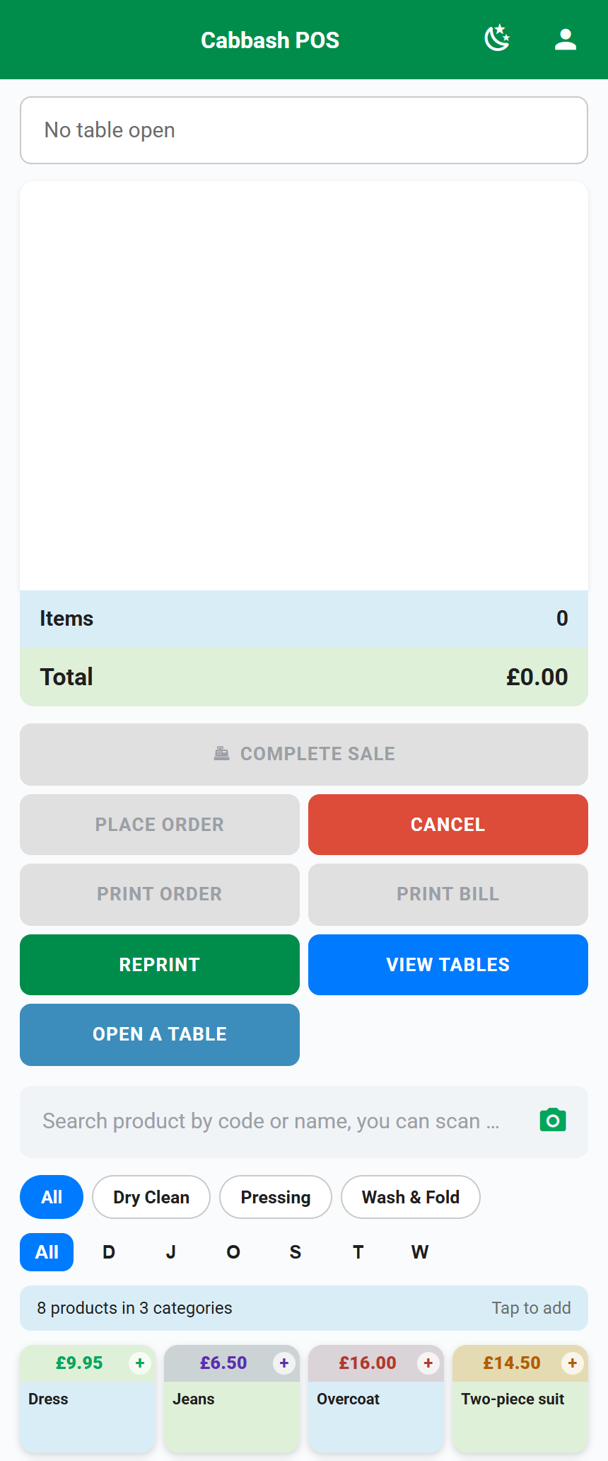Toggle dark mode moon icon

point(497,39)
